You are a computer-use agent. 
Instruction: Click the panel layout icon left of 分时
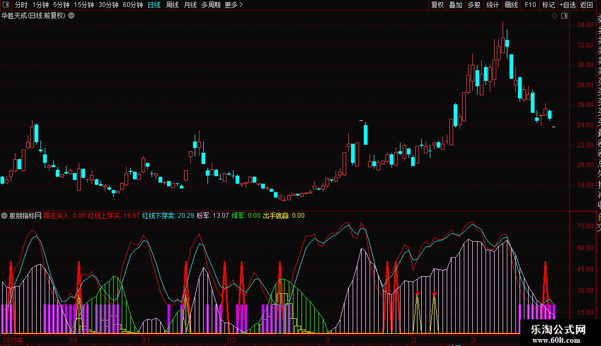point(6,5)
